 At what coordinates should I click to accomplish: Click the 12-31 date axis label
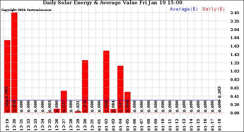(x=92, y=125)
